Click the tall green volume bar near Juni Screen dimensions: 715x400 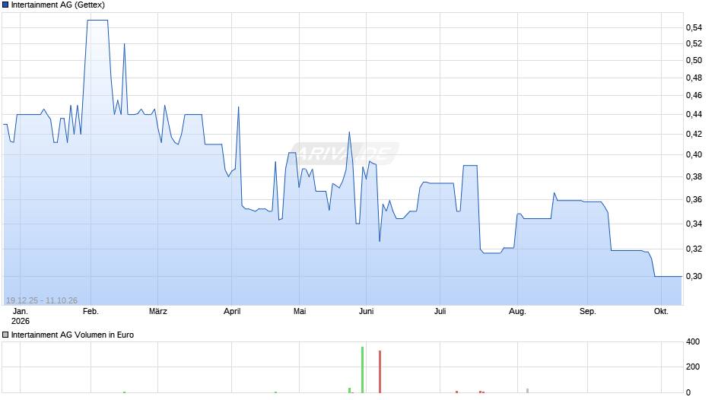pos(363,370)
